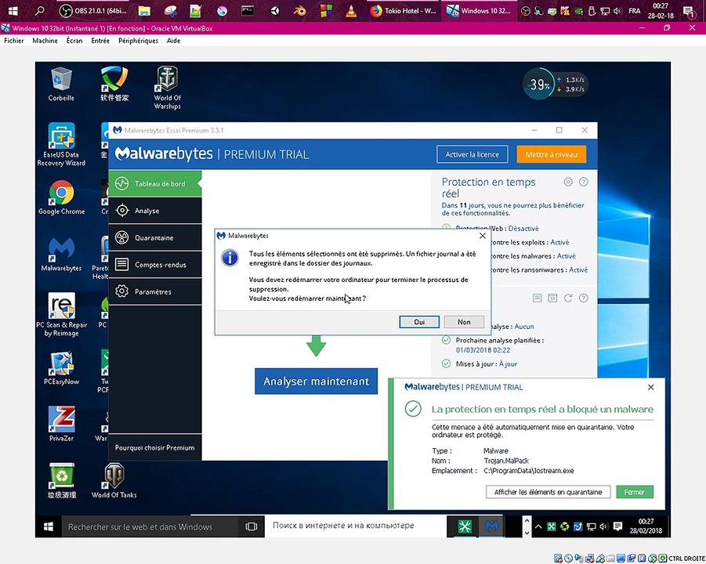Show hidden tray icons chevron in guest
This screenshot has height=564, width=706.
(x=538, y=526)
